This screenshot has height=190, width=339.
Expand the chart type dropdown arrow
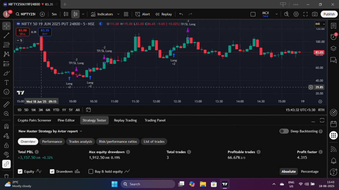[x=83, y=14]
